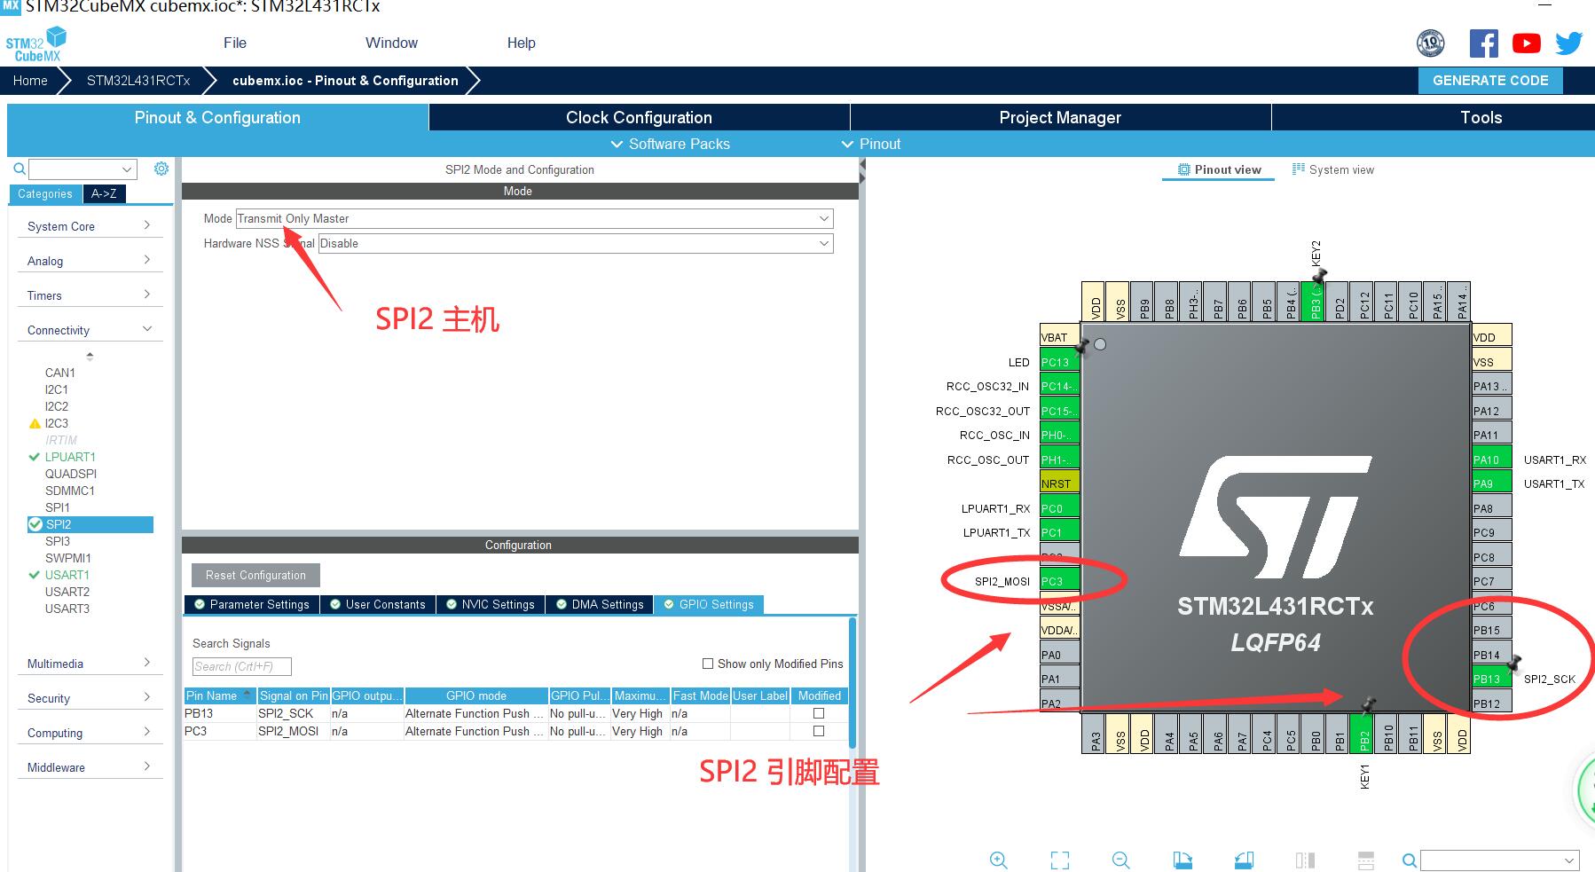Click the settings gear icon in categories panel
Viewport: 1595px width, 872px height.
pos(161,169)
